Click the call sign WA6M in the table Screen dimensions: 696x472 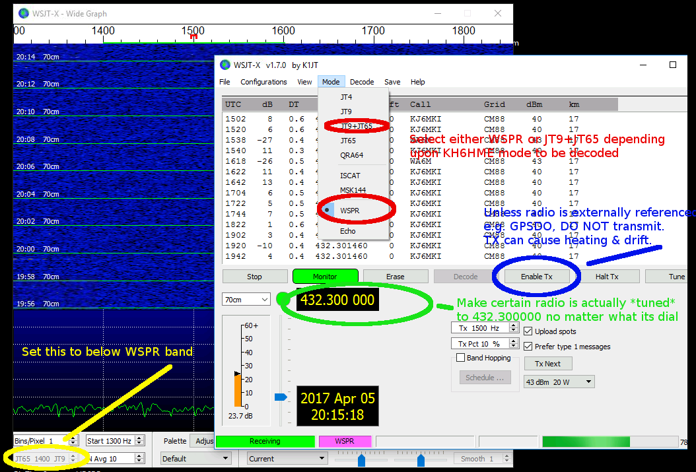[421, 161]
